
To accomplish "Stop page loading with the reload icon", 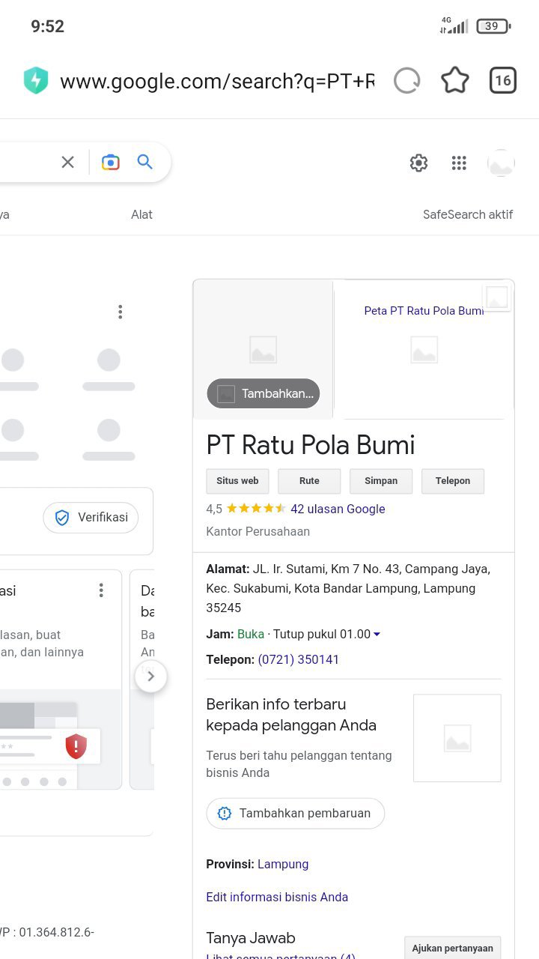I will 406,81.
